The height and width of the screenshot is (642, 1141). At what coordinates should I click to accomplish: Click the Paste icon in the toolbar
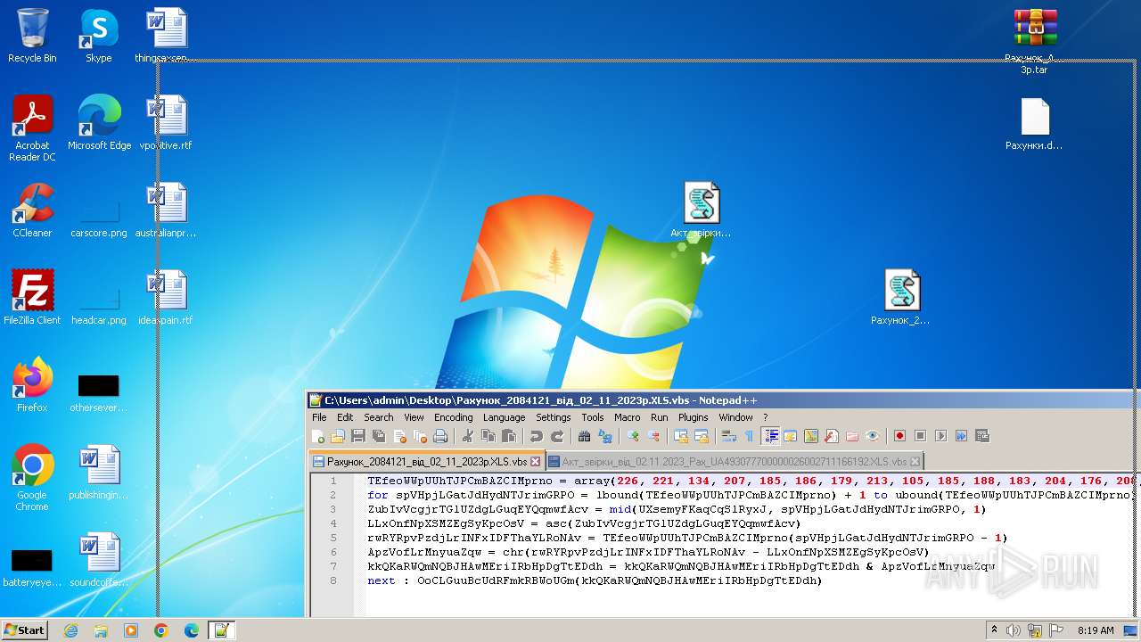[509, 436]
